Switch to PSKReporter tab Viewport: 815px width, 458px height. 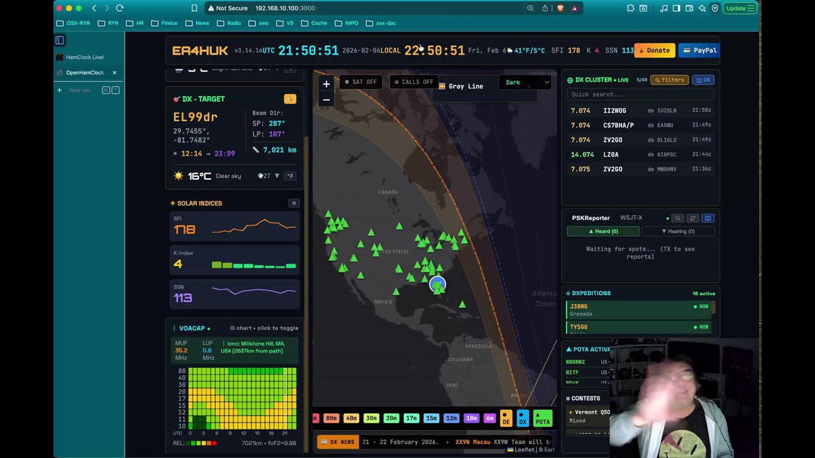pos(590,218)
